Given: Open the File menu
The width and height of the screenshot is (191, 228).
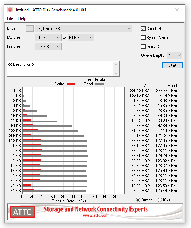Looking at the screenshot, I should click(x=10, y=18).
